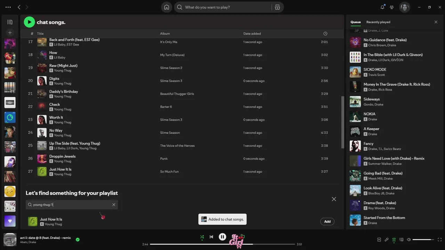The height and width of the screenshot is (250, 445).
Task: Go to the Home page via house icon
Action: point(167,7)
